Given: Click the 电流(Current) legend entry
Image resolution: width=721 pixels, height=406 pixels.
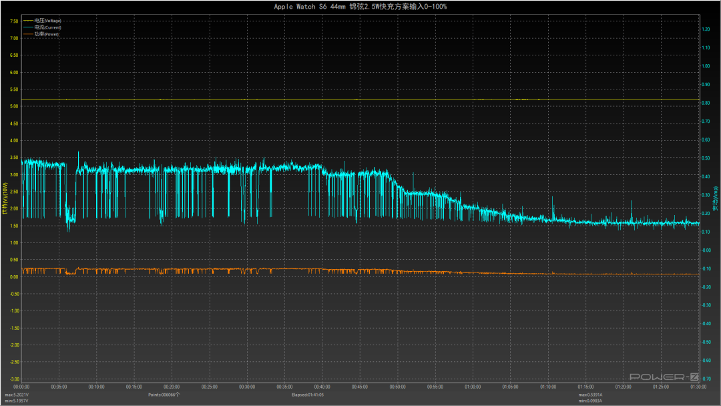Looking at the screenshot, I should (x=42, y=27).
